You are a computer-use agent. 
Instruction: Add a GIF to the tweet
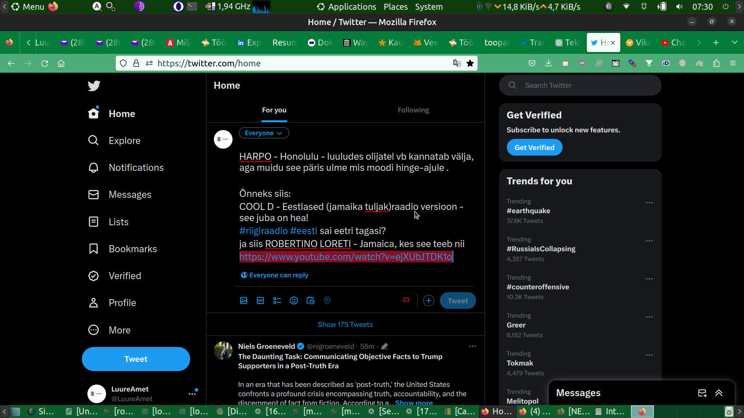click(x=260, y=300)
